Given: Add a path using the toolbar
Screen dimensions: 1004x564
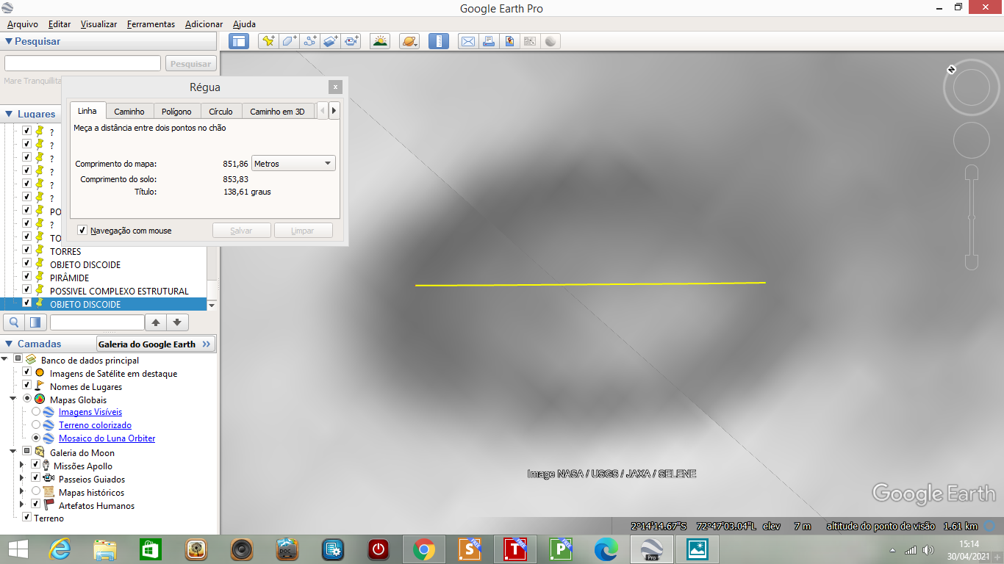Looking at the screenshot, I should (309, 41).
